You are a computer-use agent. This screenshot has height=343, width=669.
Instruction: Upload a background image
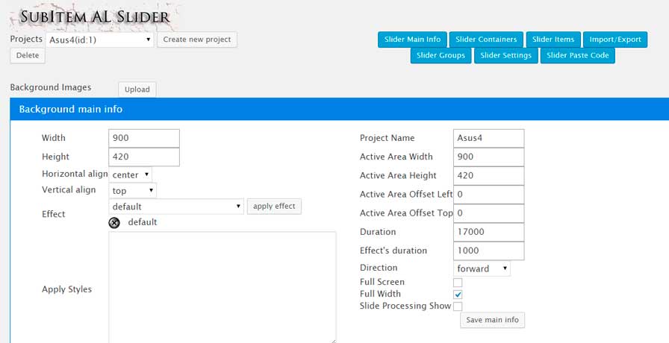(x=137, y=89)
